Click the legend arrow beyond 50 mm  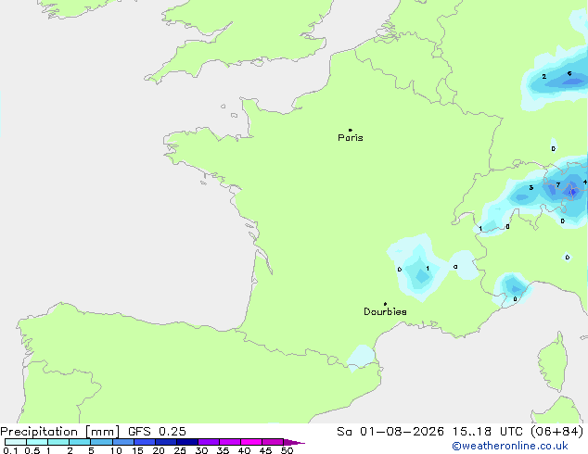click(294, 442)
